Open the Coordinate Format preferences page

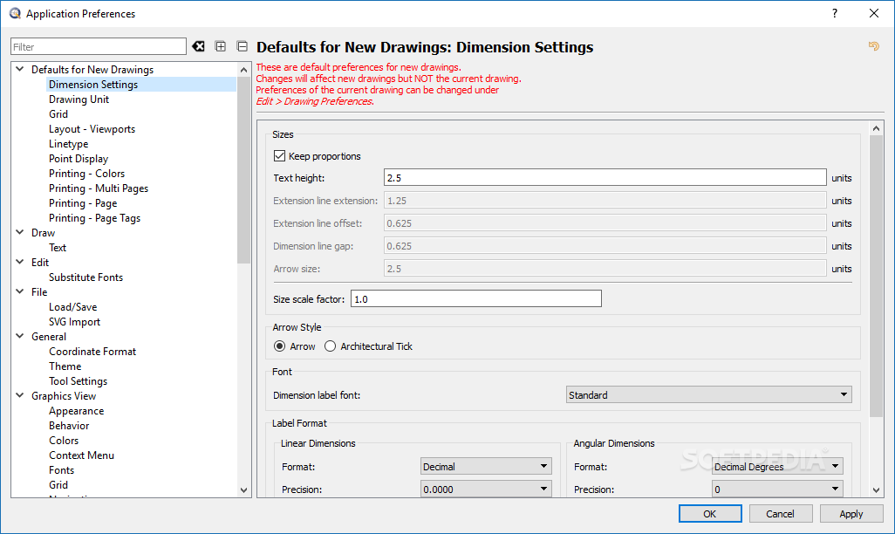pyautogui.click(x=92, y=352)
